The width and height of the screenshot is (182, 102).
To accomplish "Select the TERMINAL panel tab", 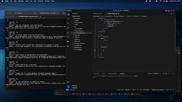I will [x=122, y=74].
